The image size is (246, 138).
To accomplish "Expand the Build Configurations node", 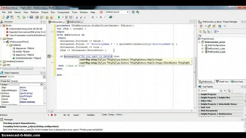I will click(x=203, y=45).
